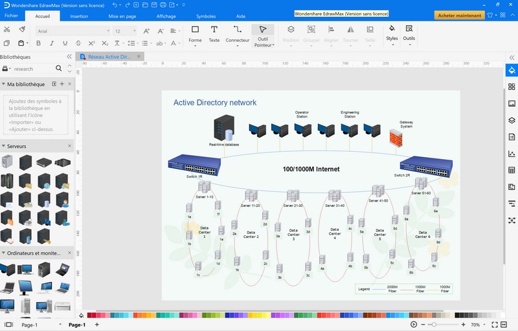Toggle Bold text formatting

(38, 43)
